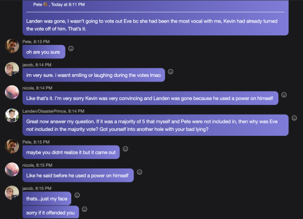Viewport: 303px width, 219px height.
Task: React to Landen's "Great now answer my question" message
Action: coord(294,118)
